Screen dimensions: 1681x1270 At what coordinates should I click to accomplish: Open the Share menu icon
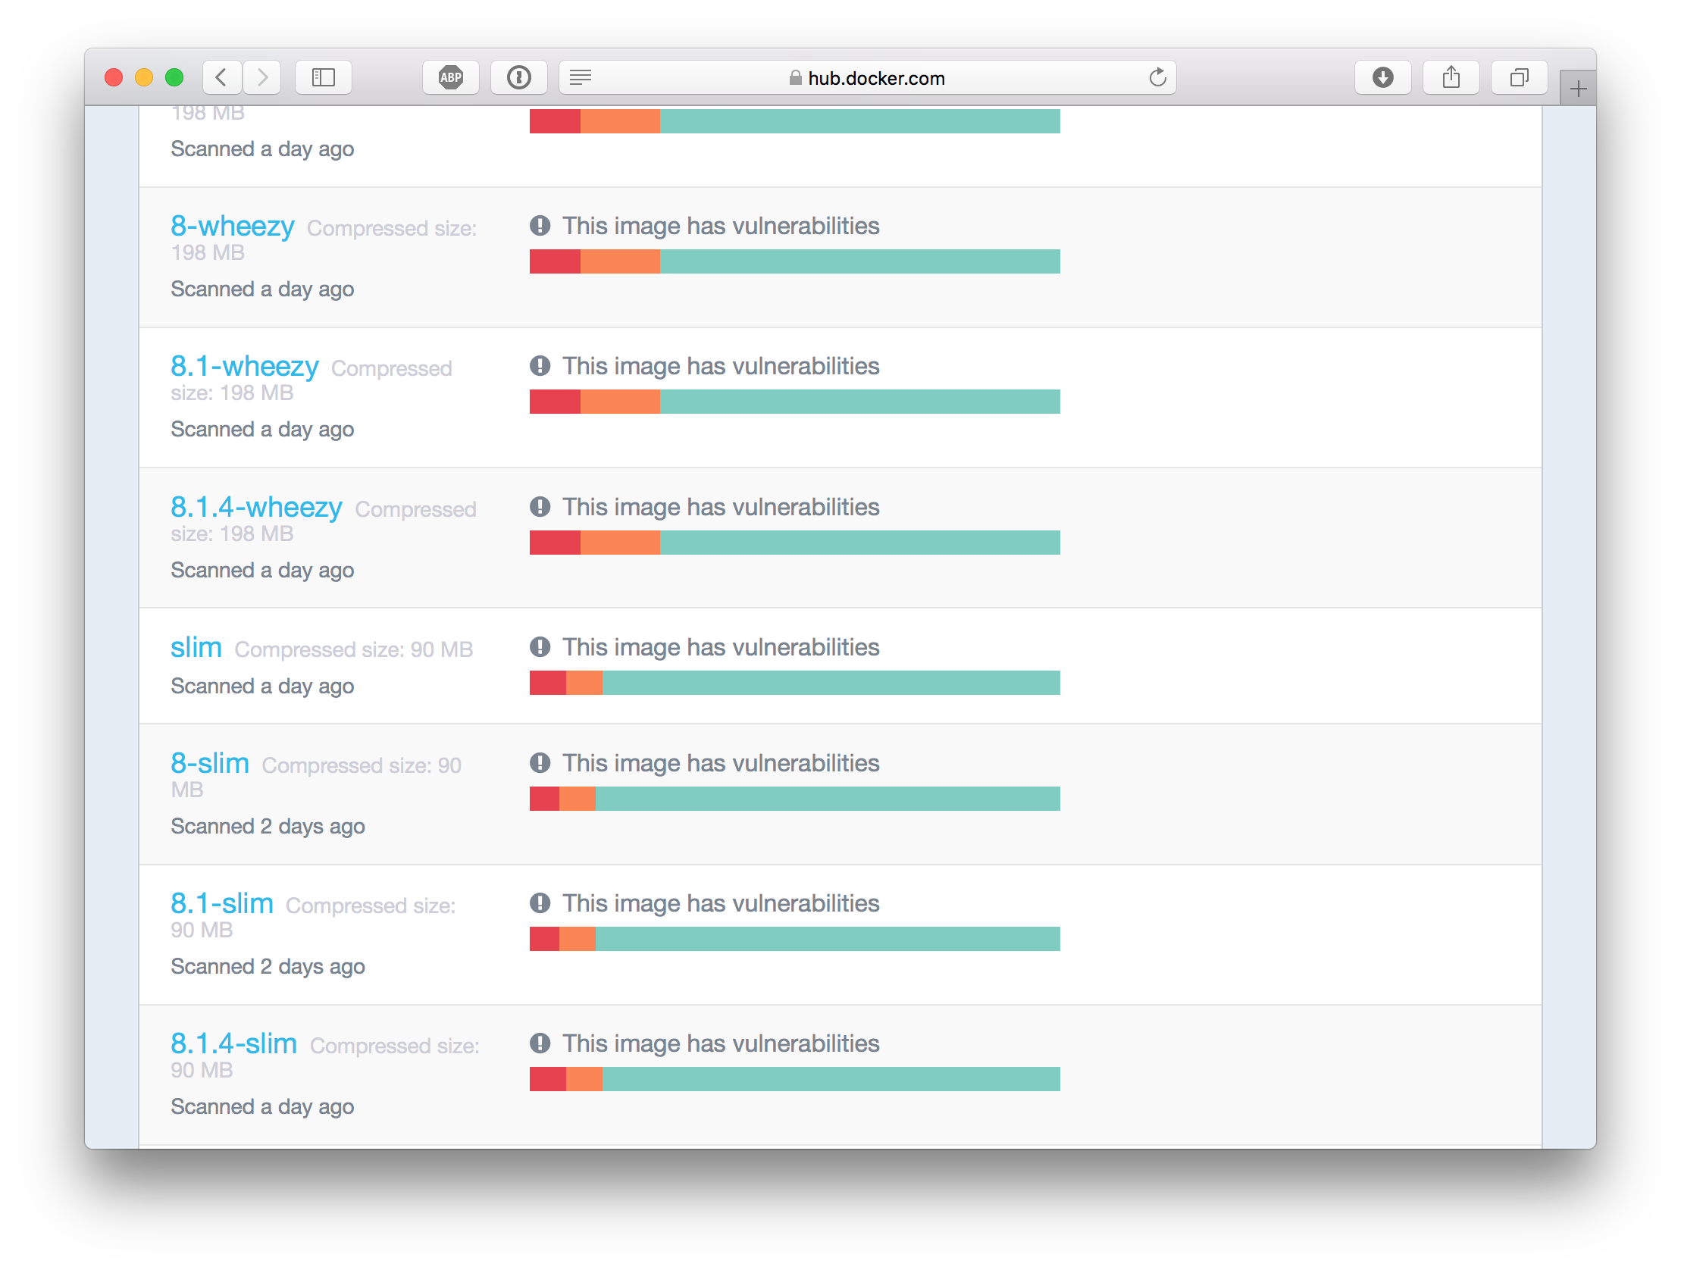[x=1451, y=77]
